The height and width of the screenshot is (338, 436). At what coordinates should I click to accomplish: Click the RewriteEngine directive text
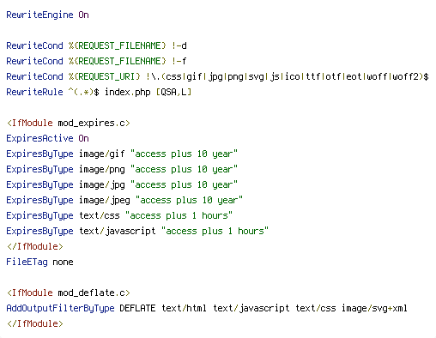[x=39, y=15]
